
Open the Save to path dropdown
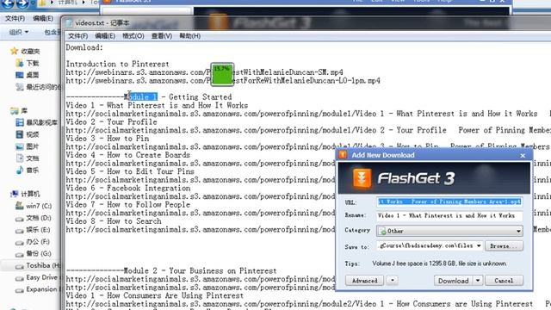(479, 245)
